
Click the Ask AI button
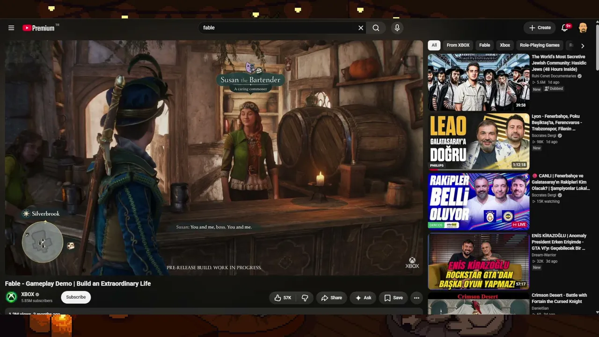pos(363,298)
